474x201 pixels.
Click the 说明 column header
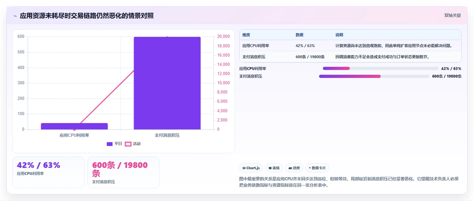(339, 35)
